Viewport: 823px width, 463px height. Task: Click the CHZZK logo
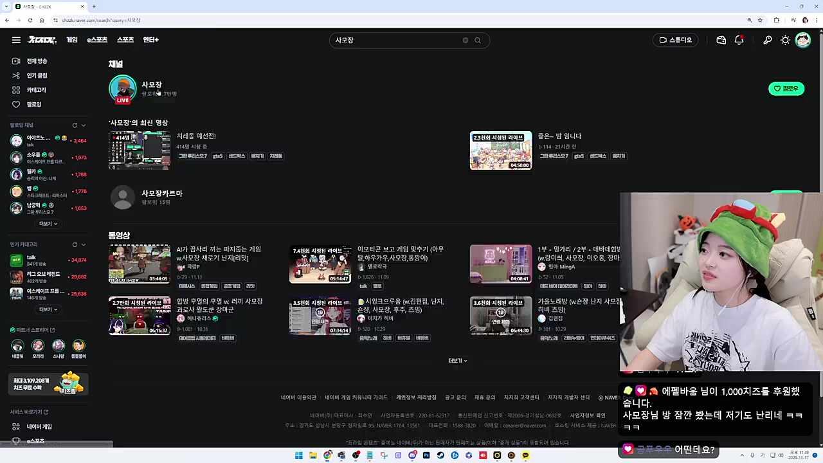[41, 40]
